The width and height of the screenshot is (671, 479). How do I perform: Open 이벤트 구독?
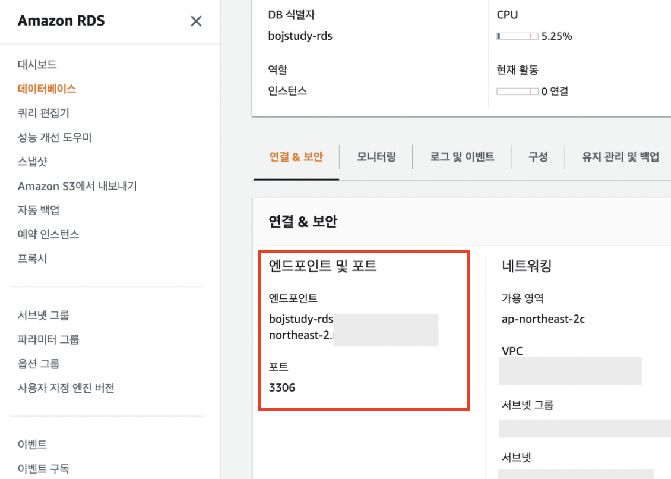[43, 469]
